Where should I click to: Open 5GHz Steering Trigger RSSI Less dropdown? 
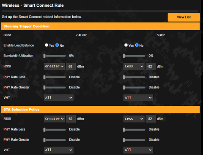(134, 66)
